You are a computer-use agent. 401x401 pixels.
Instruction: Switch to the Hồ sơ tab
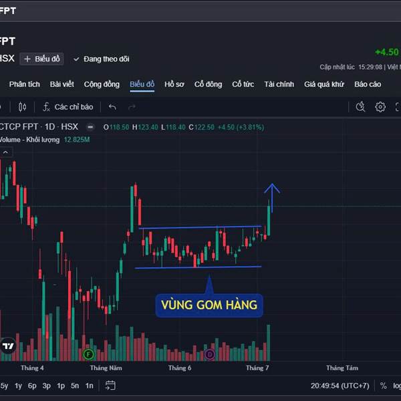(x=174, y=84)
